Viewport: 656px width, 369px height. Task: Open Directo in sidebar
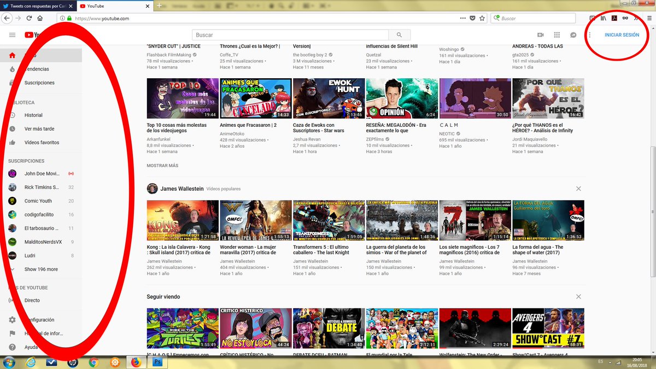41,300
